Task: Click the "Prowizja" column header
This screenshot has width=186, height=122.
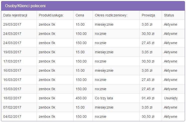Action: pyautogui.click(x=148, y=15)
